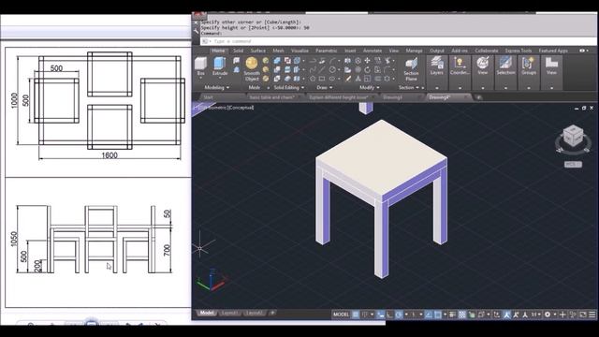The height and width of the screenshot is (337, 599).
Task: Toggle Snap mode in status bar
Action: point(365,315)
